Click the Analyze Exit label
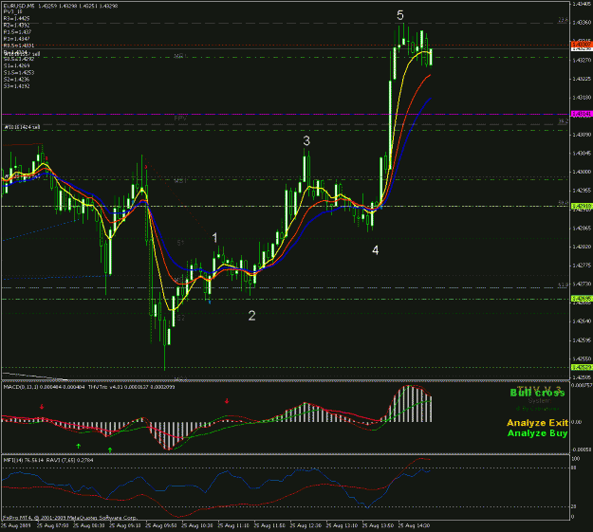This screenshot has height=532, width=593. point(537,423)
